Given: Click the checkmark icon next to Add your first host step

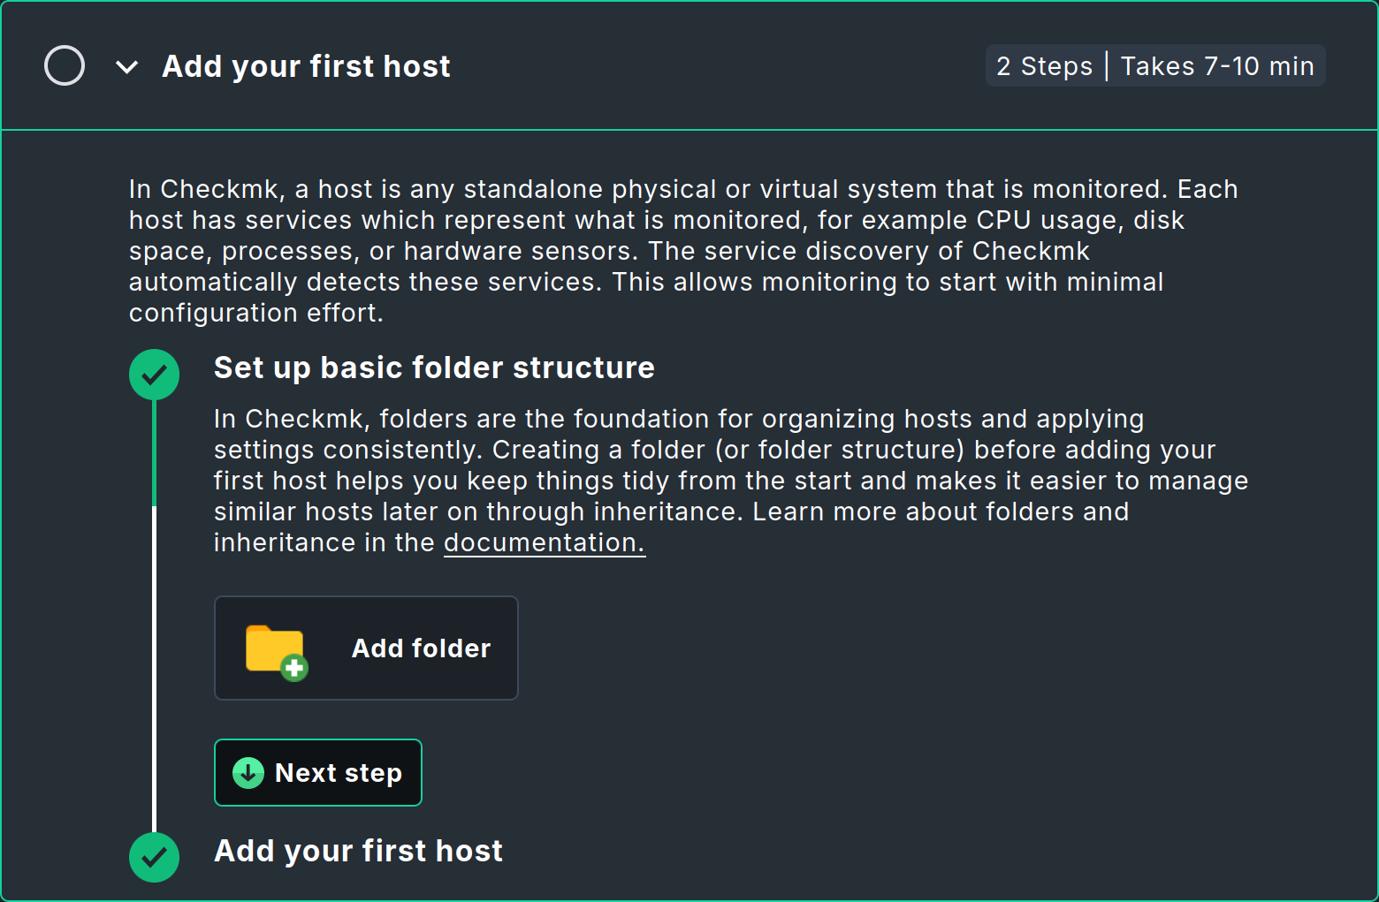Looking at the screenshot, I should point(155,857).
